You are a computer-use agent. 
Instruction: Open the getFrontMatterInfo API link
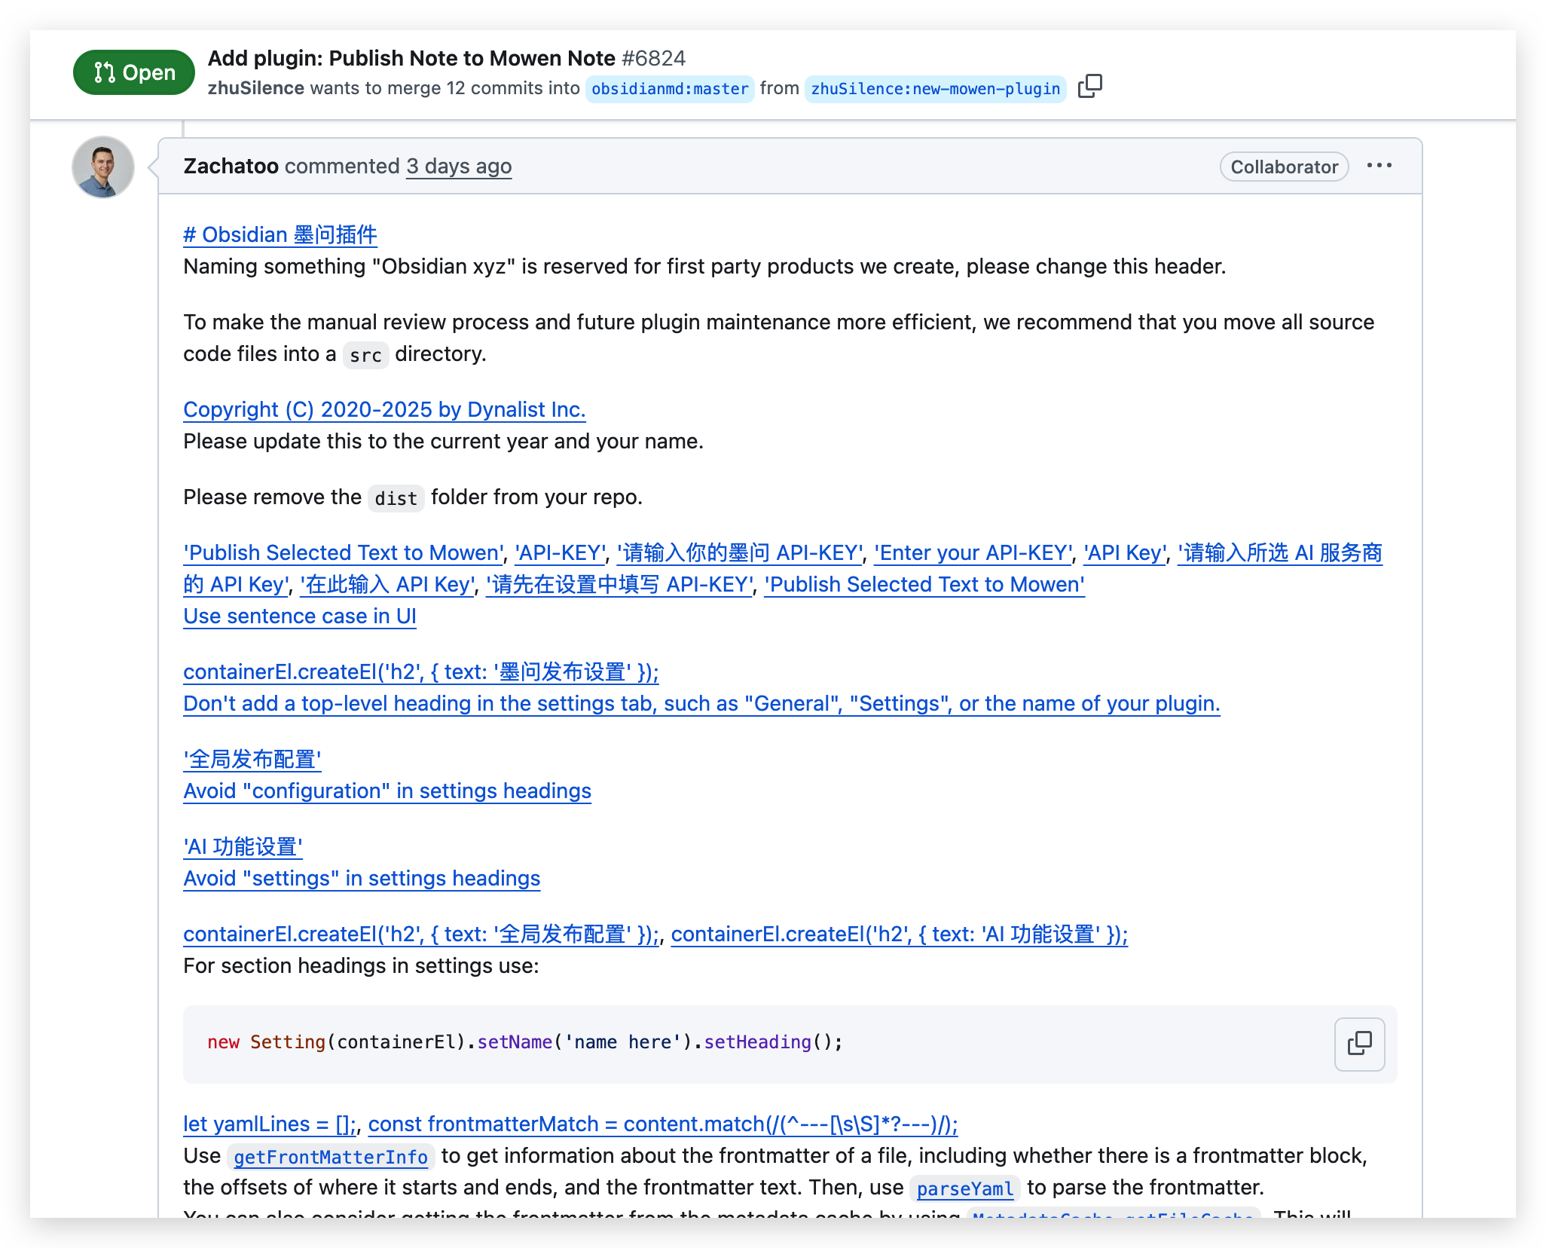pyautogui.click(x=331, y=1157)
